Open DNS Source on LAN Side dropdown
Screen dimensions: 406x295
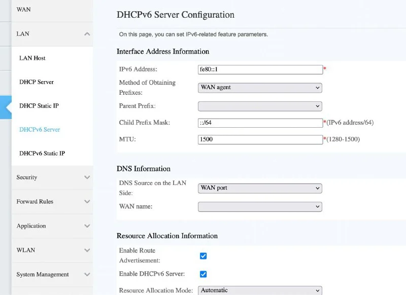(x=260, y=188)
